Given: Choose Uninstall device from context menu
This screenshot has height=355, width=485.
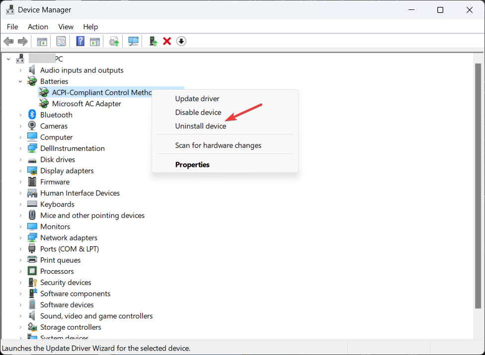Looking at the screenshot, I should click(x=225, y=126).
